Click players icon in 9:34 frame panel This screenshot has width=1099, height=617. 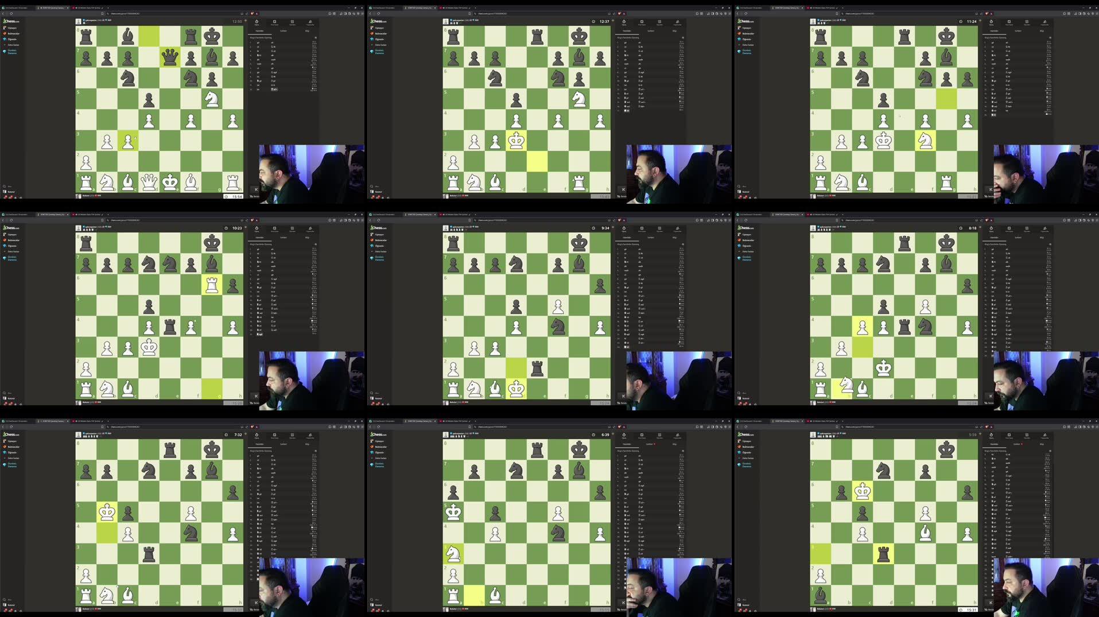pyautogui.click(x=677, y=229)
